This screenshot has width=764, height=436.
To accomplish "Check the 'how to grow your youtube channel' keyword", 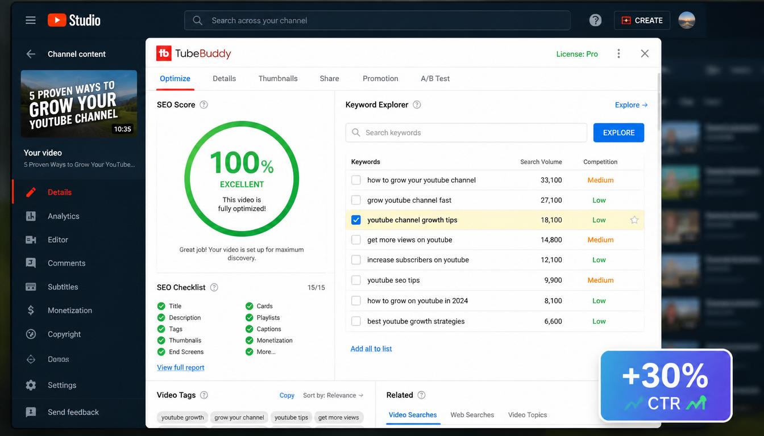I will 356,180.
